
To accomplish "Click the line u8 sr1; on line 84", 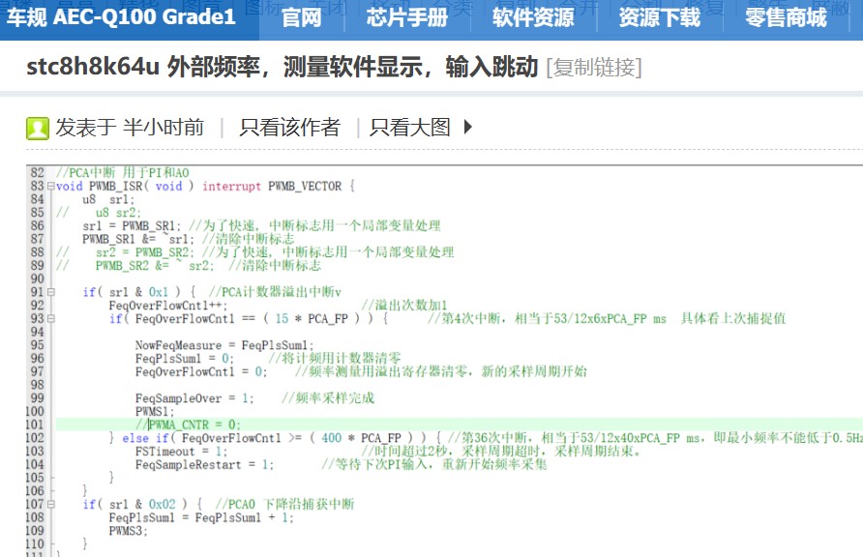I will (x=108, y=199).
